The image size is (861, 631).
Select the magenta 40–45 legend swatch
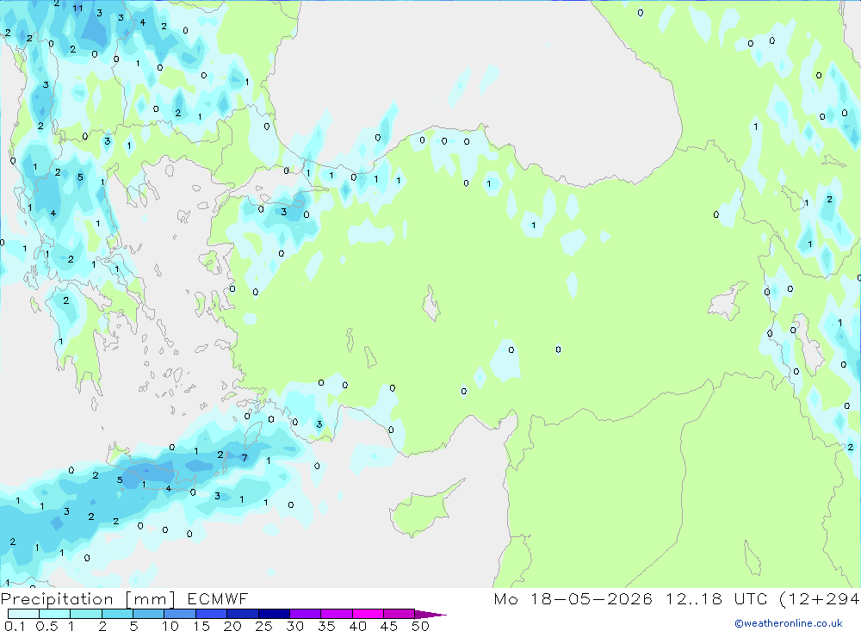tap(368, 614)
